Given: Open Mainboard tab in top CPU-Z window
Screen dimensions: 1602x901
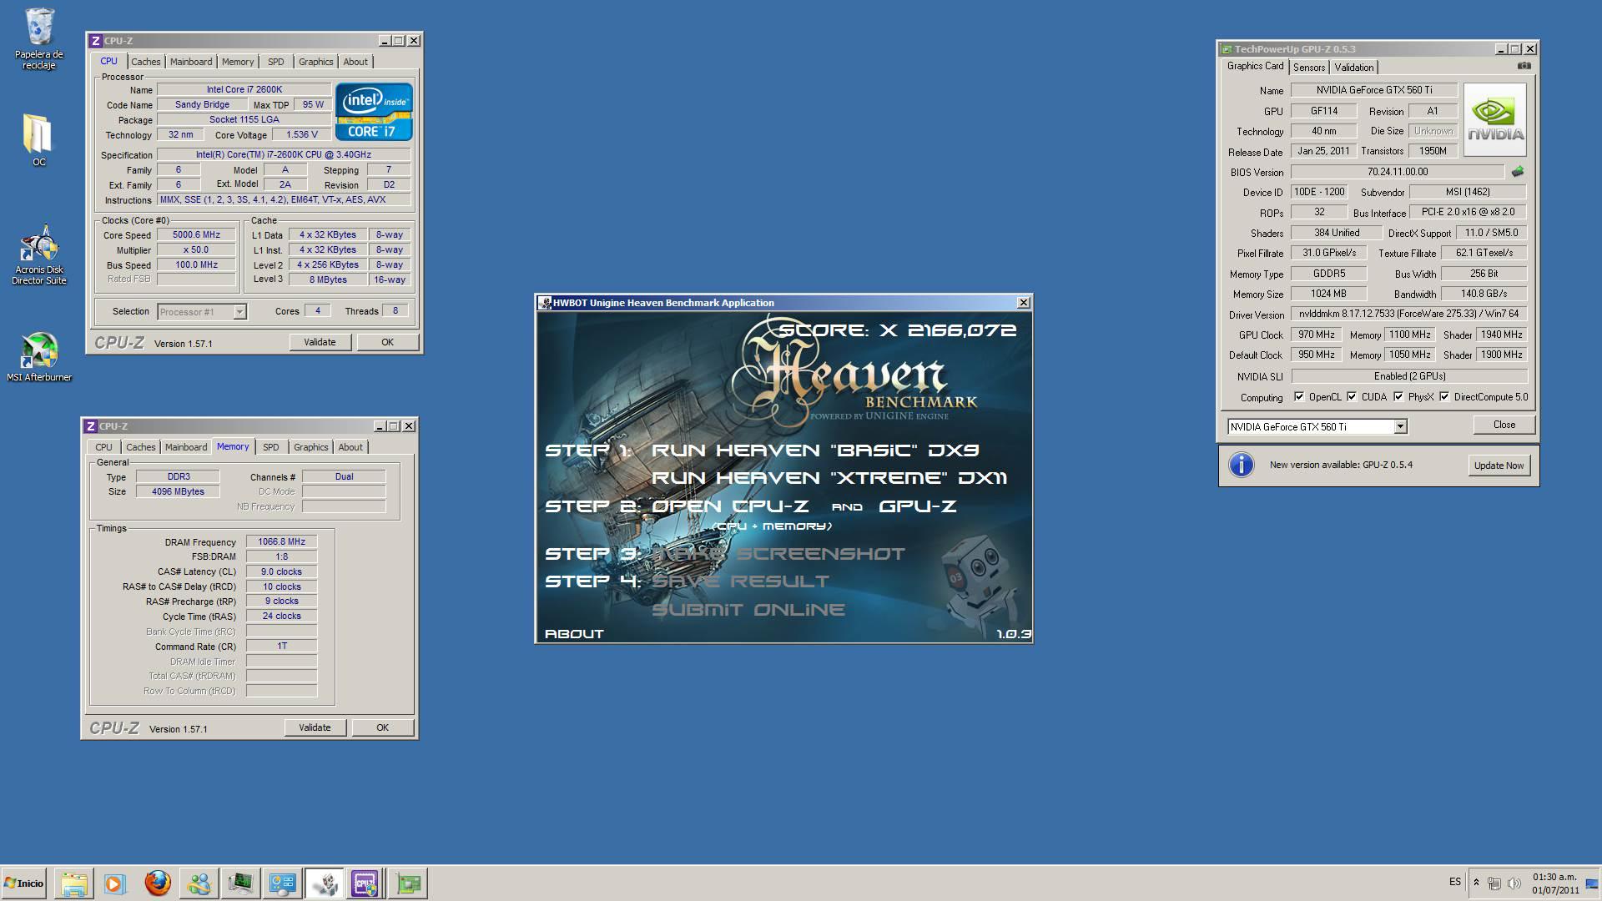Looking at the screenshot, I should click(191, 62).
